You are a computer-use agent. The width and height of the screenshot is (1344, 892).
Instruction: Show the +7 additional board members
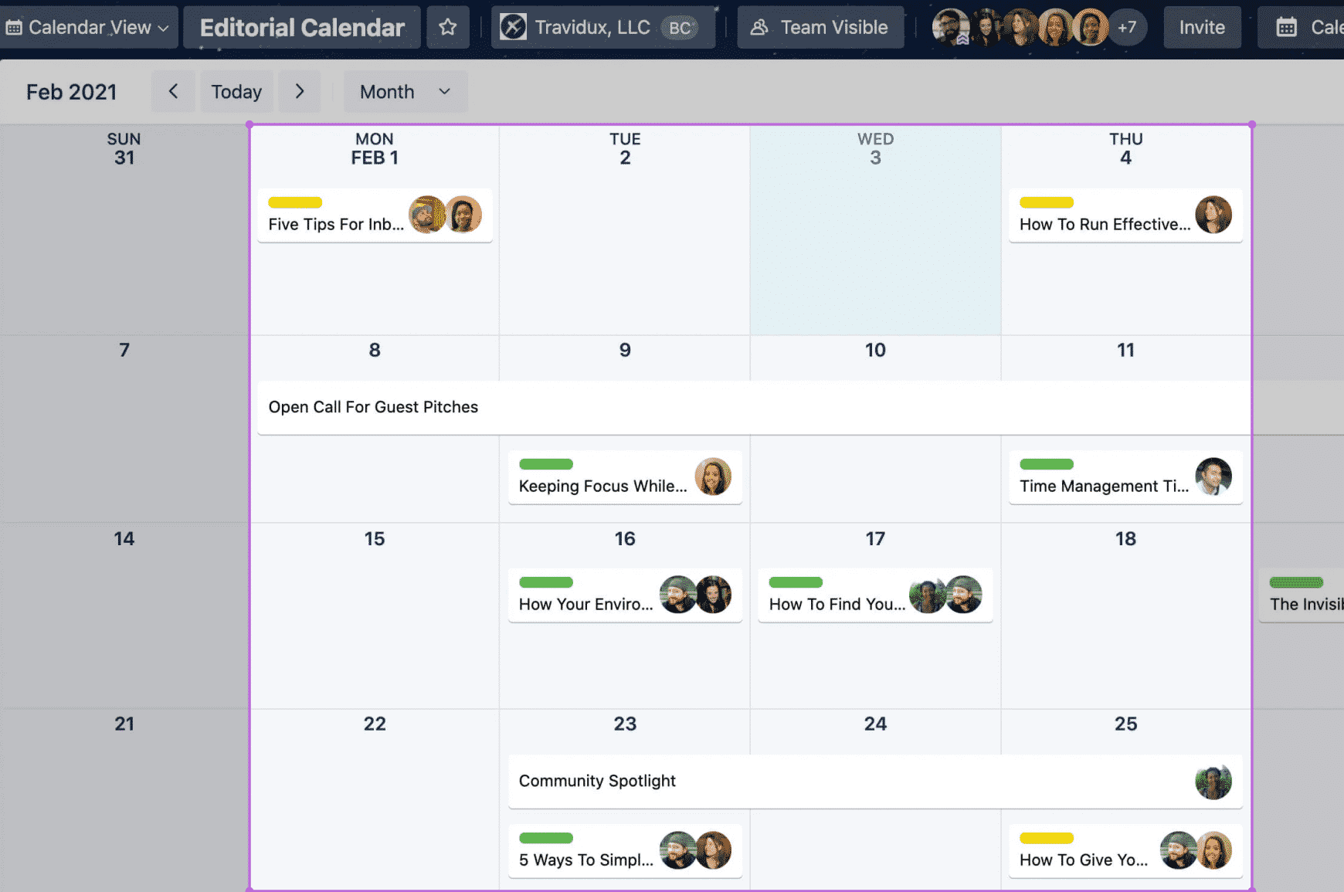[1127, 28]
